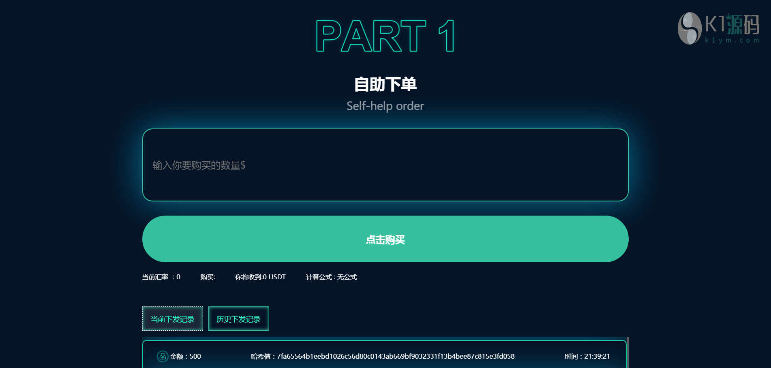Click the 金额：500 amount text

185,356
